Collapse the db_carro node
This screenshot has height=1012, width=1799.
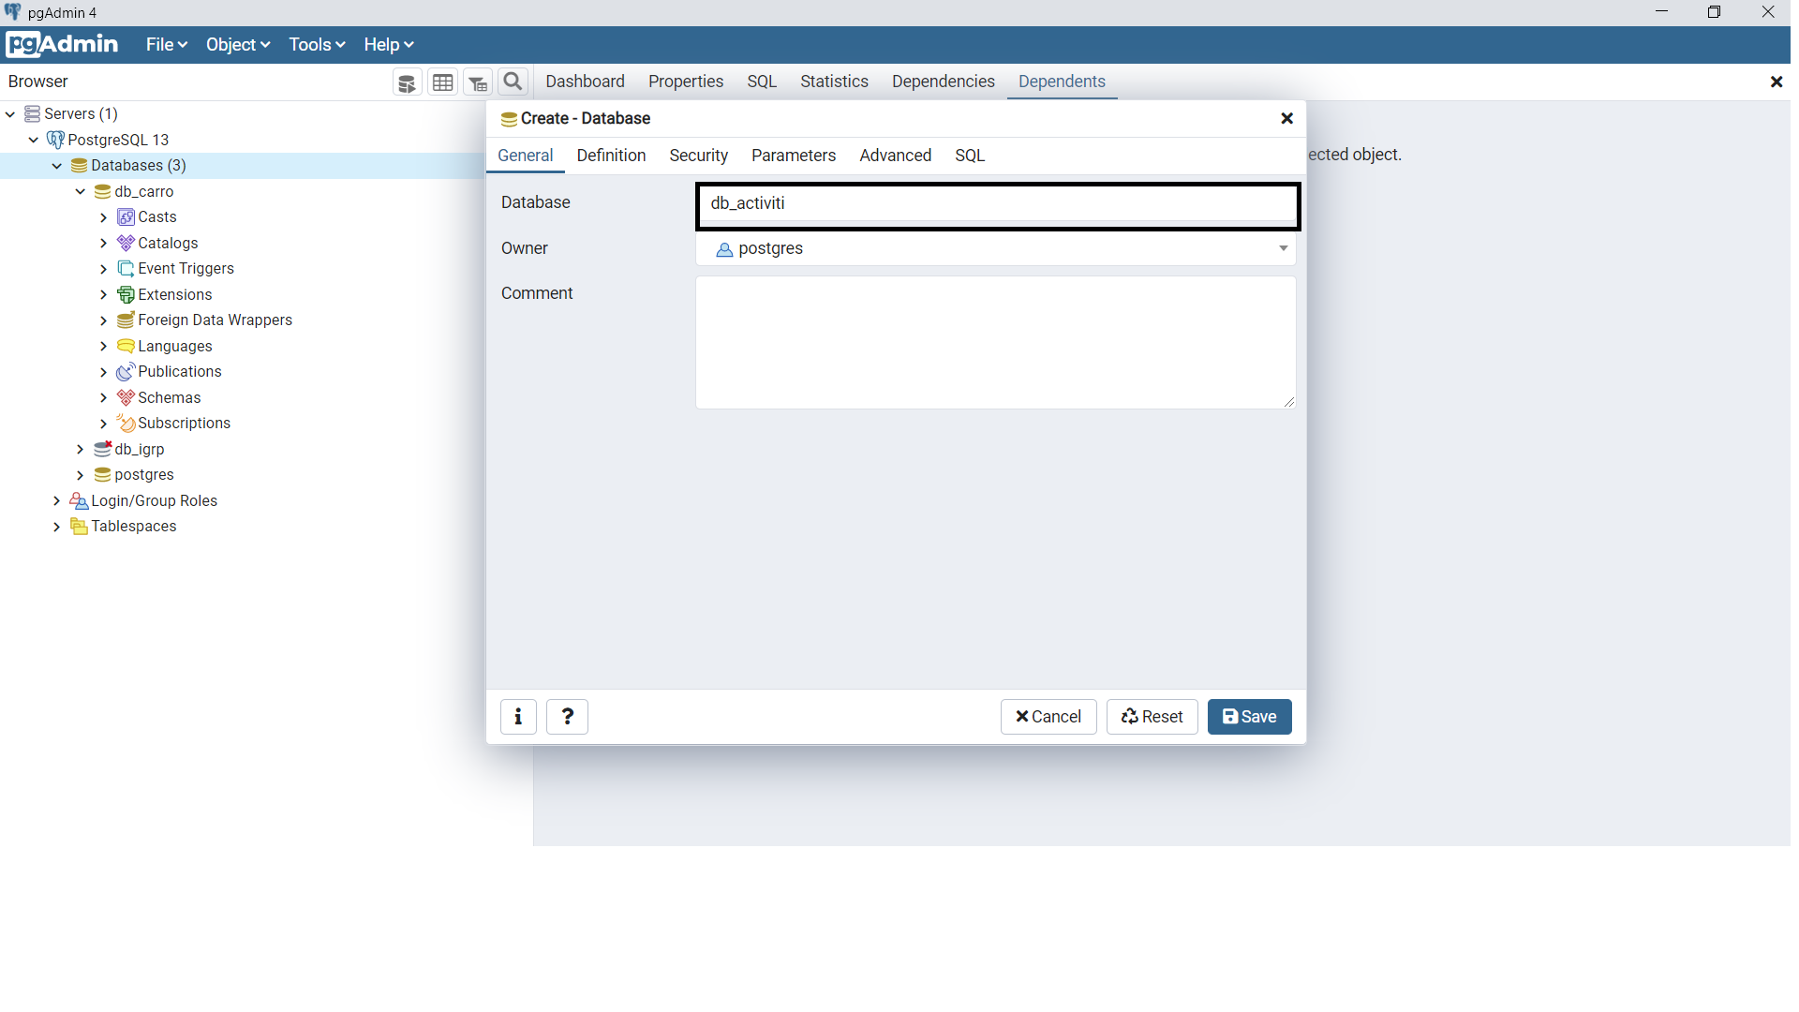click(x=81, y=191)
